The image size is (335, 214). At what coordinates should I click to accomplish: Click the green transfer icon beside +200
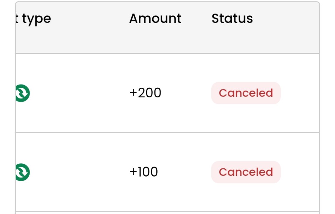(22, 93)
